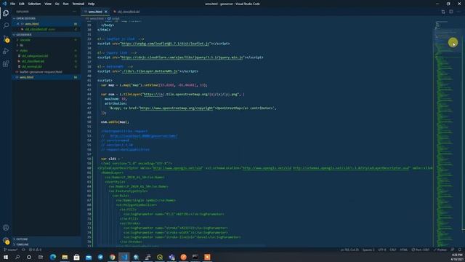Viewport: 465px width, 262px height.
Task: Change the Spaces indentation setting
Action: pos(368,250)
